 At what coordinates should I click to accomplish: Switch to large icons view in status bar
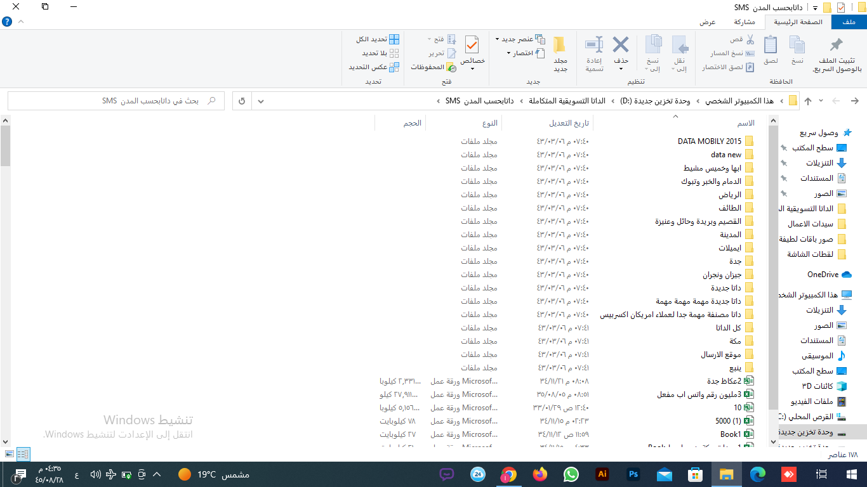pyautogui.click(x=9, y=454)
